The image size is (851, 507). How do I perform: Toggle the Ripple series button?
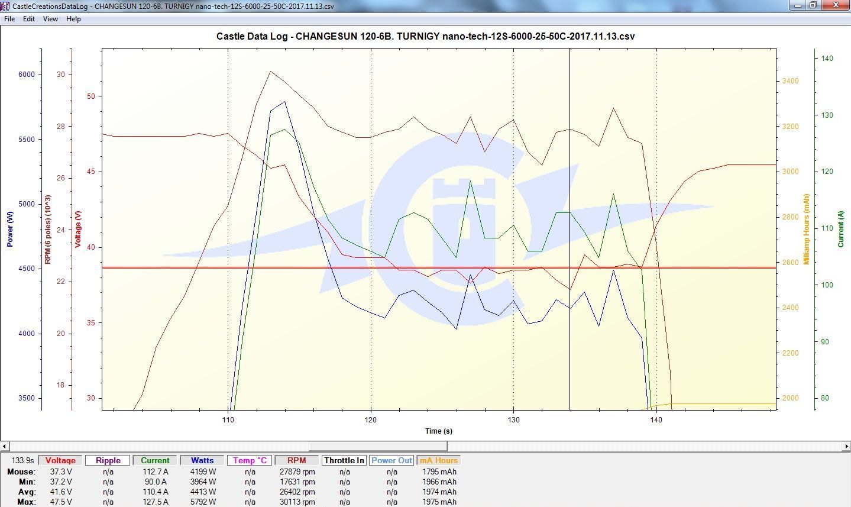pyautogui.click(x=108, y=460)
